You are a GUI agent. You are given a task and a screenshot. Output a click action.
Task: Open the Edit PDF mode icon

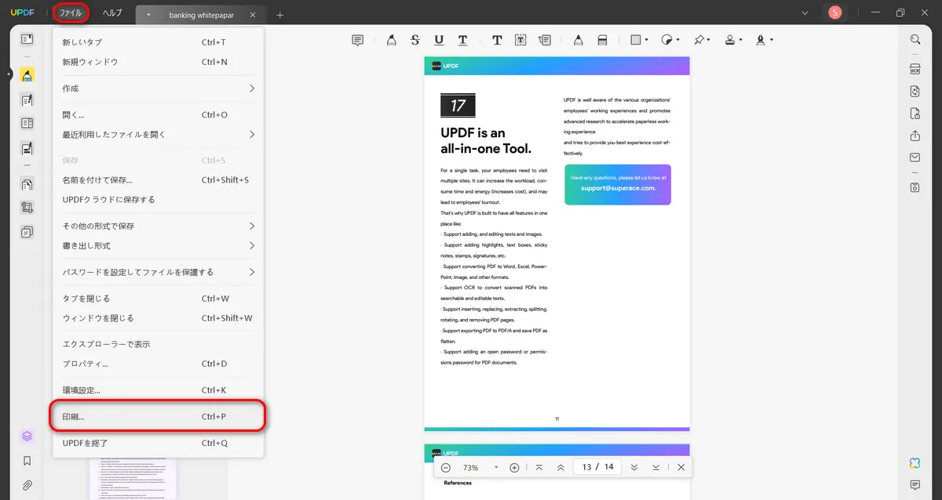(27, 100)
